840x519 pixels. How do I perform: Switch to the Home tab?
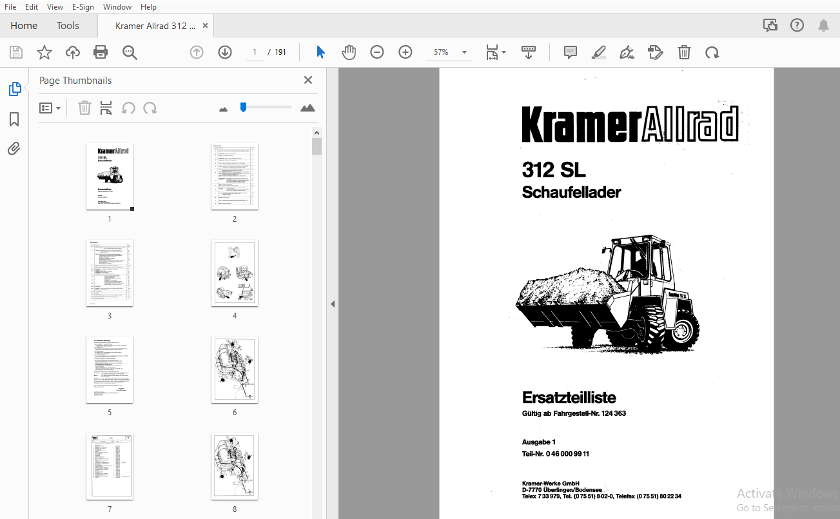tap(24, 26)
